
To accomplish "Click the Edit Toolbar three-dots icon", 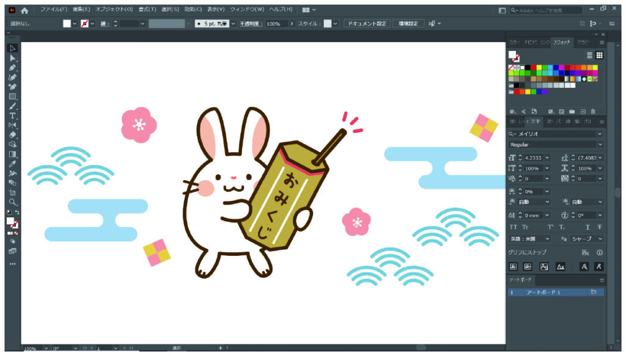I will click(12, 264).
